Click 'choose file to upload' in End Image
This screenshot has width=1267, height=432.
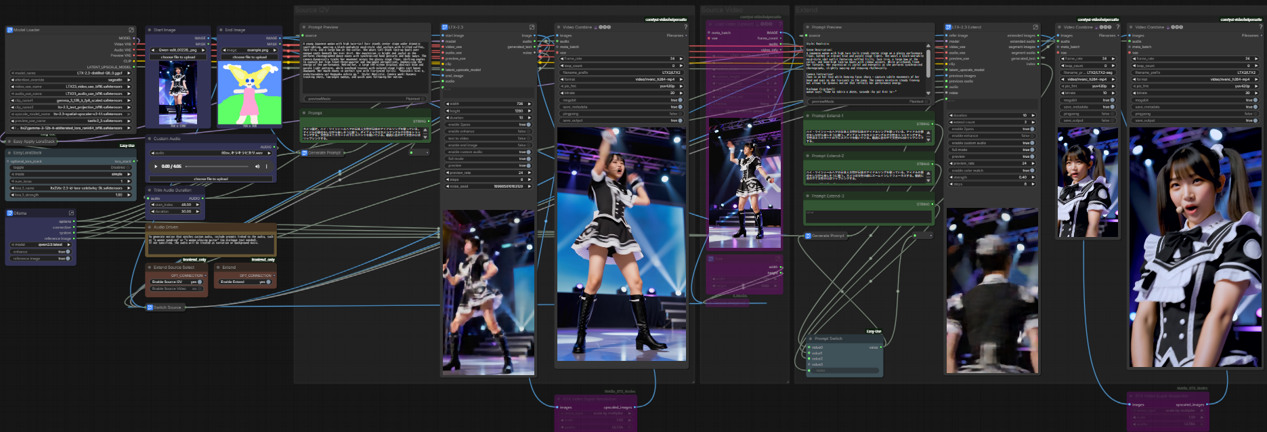click(249, 57)
